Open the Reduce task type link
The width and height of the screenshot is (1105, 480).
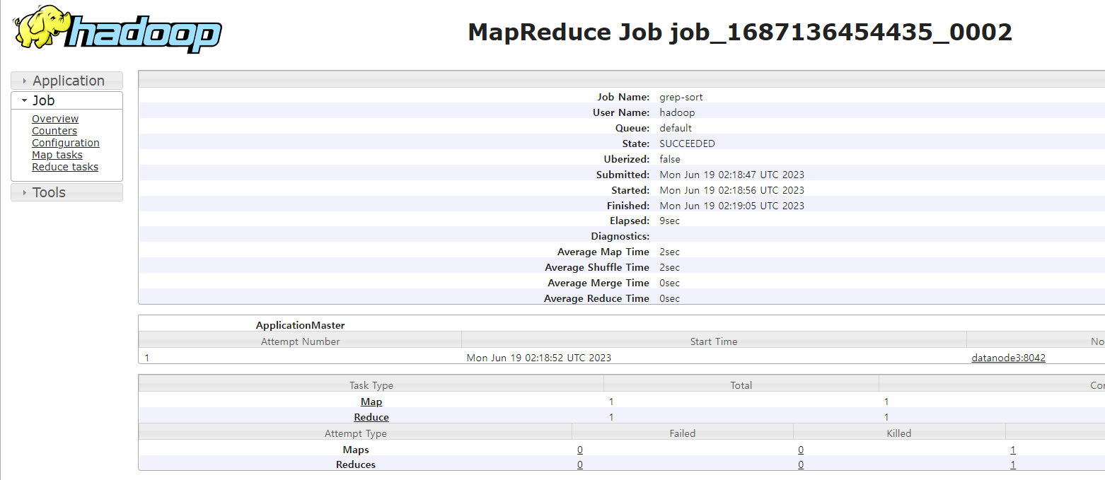pos(371,417)
